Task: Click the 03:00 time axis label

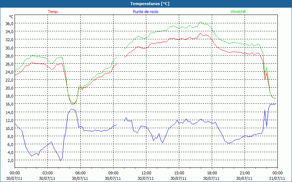Action: [47, 173]
